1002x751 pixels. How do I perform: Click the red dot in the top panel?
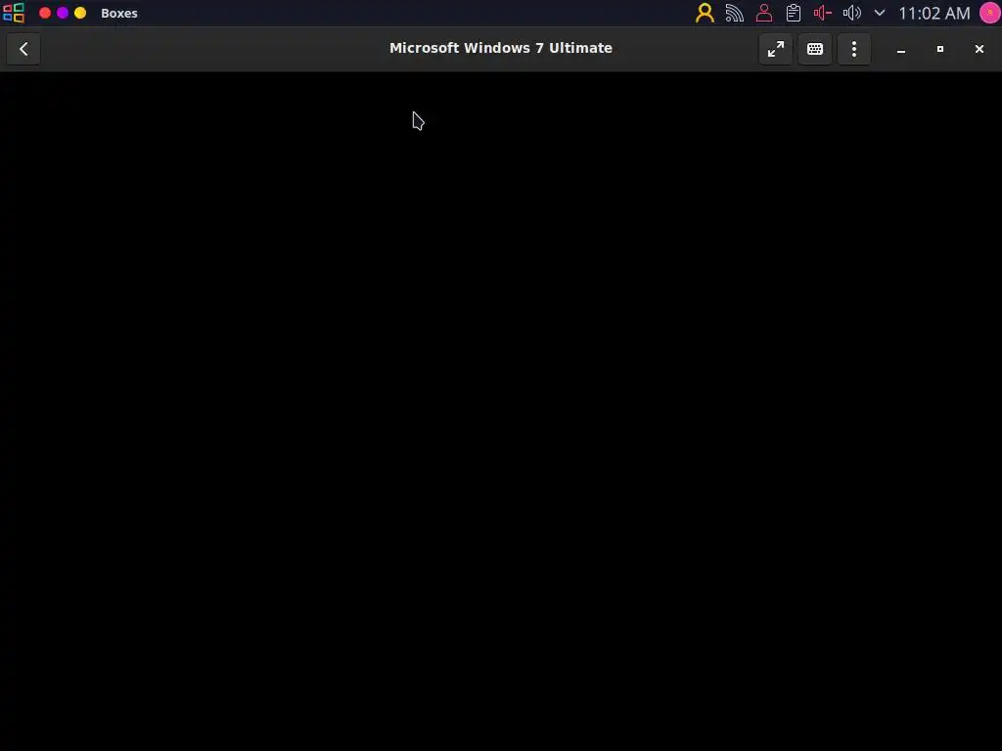pos(45,13)
